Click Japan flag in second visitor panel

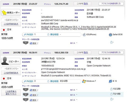tap(4, 79)
